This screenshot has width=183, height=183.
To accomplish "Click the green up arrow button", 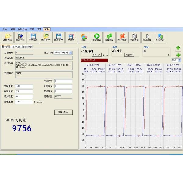I will click(x=178, y=48).
